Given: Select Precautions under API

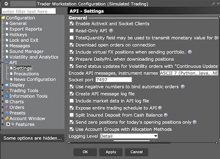Looking at the screenshot, I should [x=26, y=74].
